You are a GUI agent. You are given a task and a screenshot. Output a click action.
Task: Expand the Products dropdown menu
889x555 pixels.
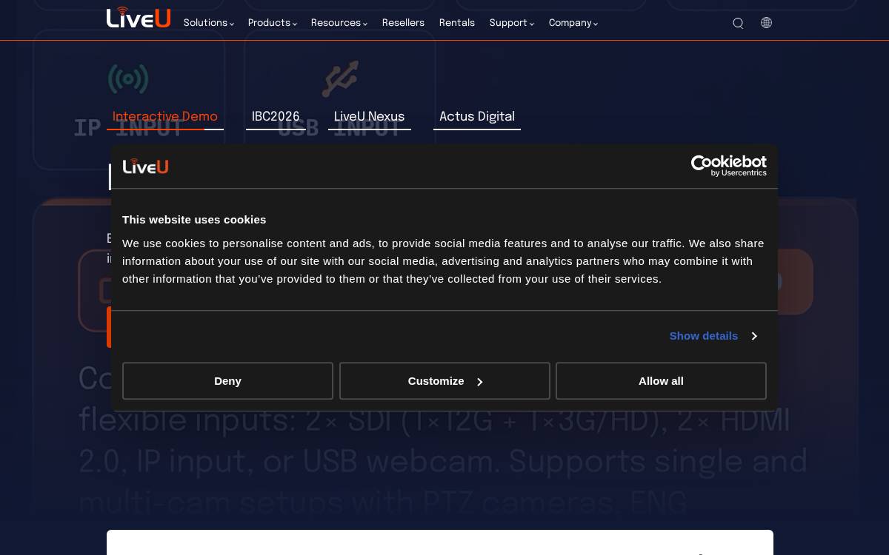click(x=273, y=23)
